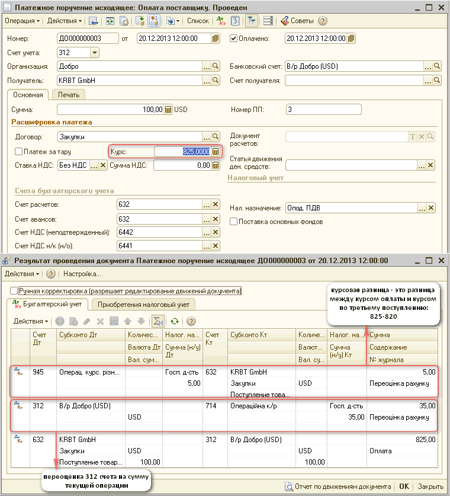The width and height of the screenshot is (450, 496).
Task: Clear Нал. назначение field with X
Action: pyautogui.click(x=430, y=208)
